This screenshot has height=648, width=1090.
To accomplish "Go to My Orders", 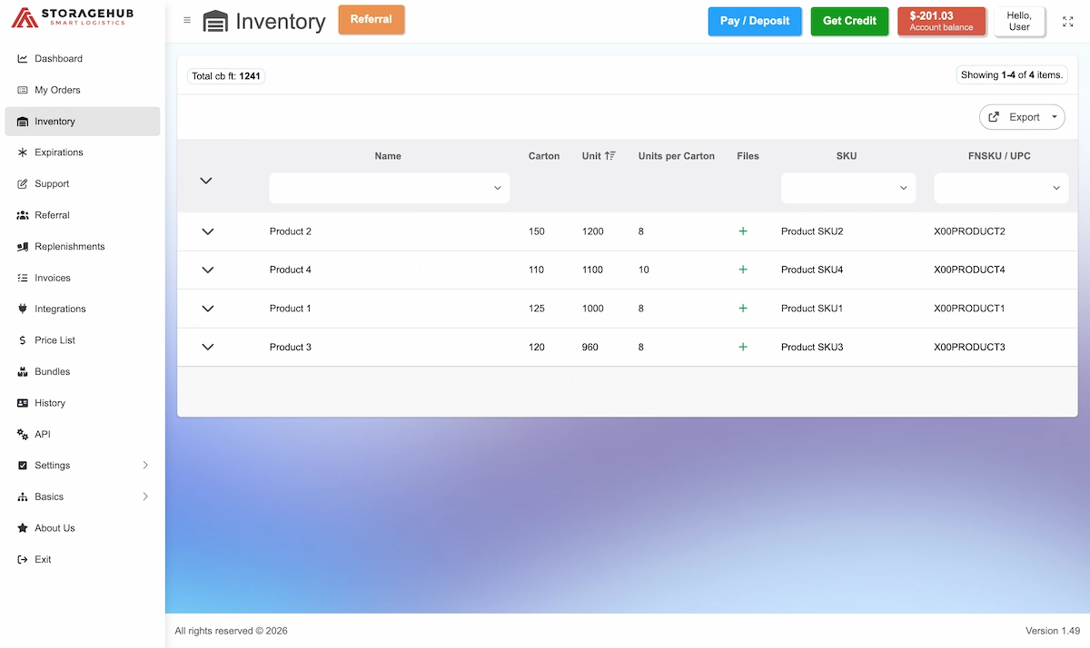I will (x=83, y=90).
